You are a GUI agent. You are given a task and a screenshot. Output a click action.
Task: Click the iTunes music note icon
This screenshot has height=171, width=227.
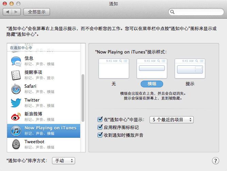point(16,131)
